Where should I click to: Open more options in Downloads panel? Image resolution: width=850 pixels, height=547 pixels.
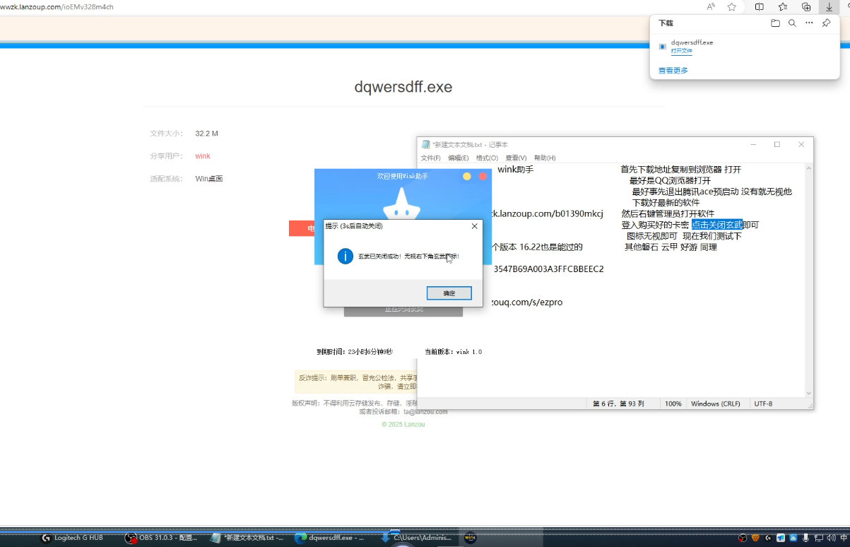tap(809, 23)
